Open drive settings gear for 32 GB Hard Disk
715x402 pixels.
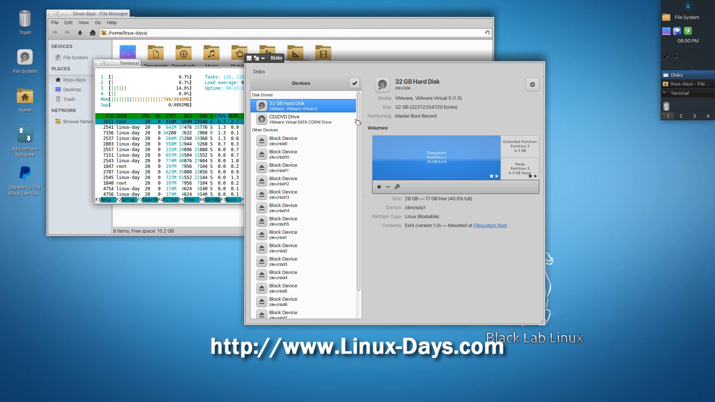[x=533, y=84]
